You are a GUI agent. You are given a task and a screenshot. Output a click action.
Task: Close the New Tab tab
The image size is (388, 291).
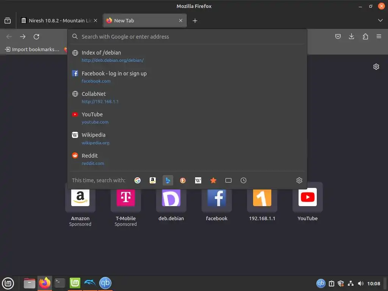(x=181, y=20)
